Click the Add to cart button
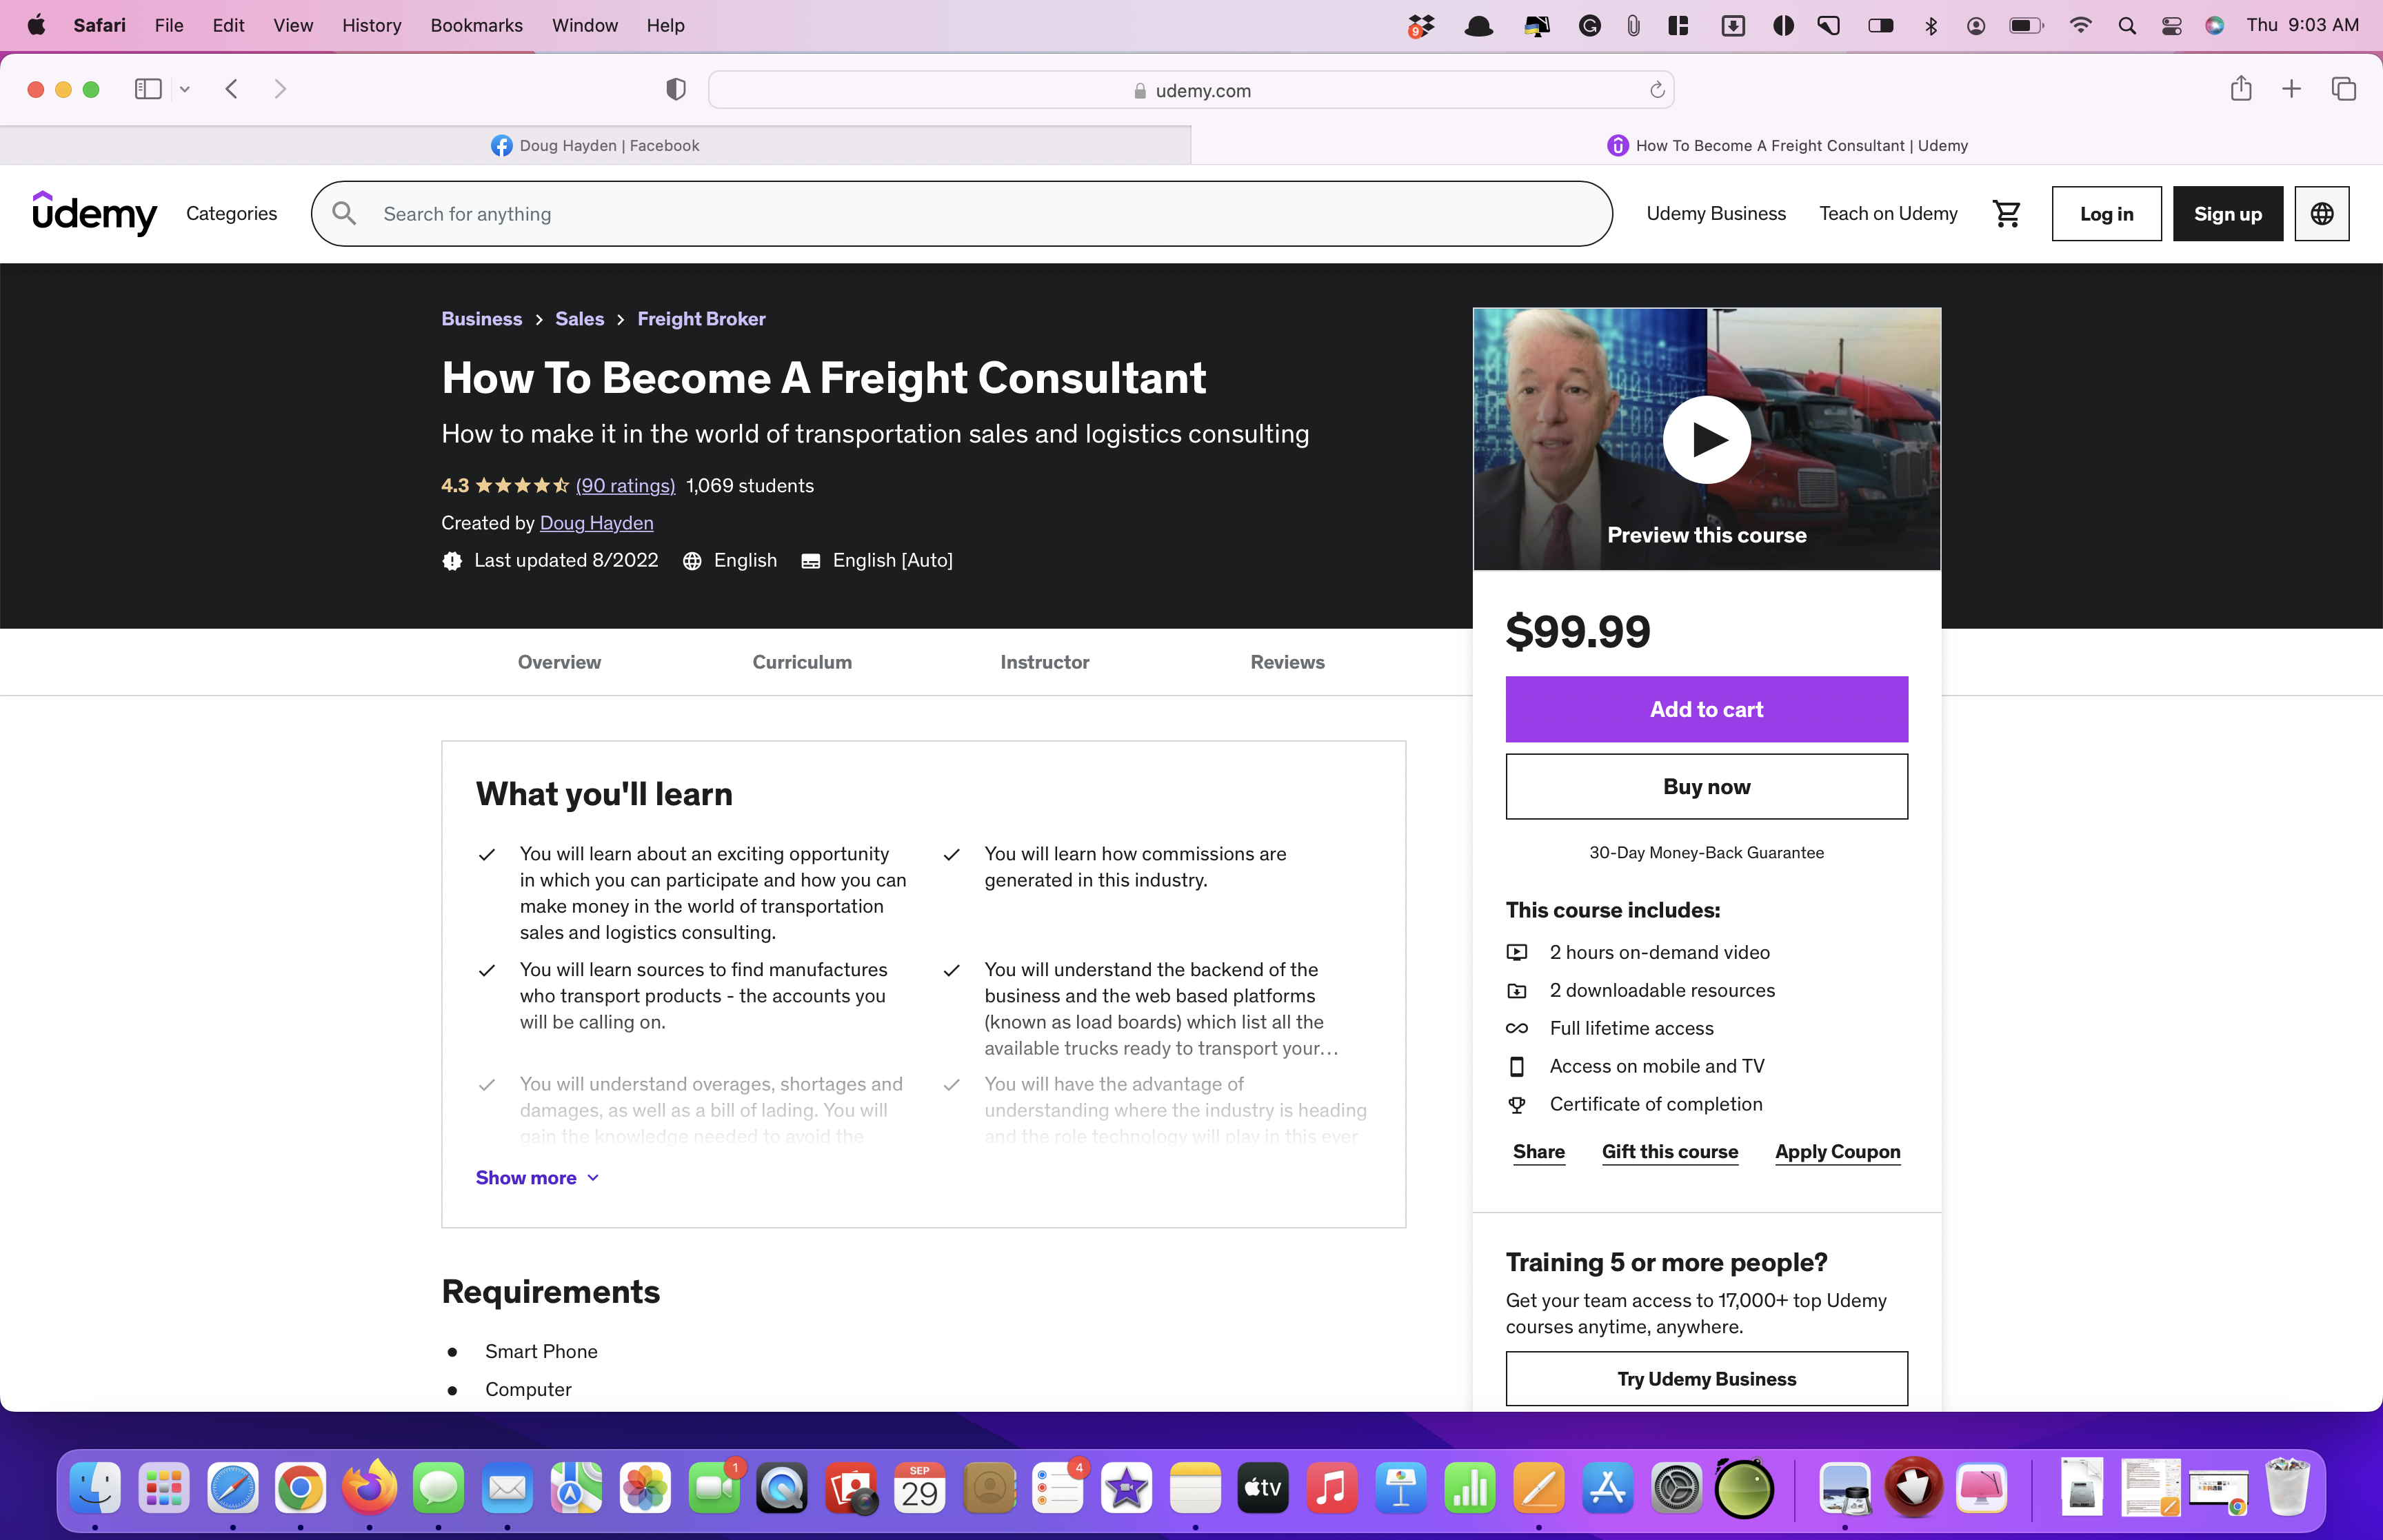This screenshot has height=1540, width=2383. tap(1706, 709)
